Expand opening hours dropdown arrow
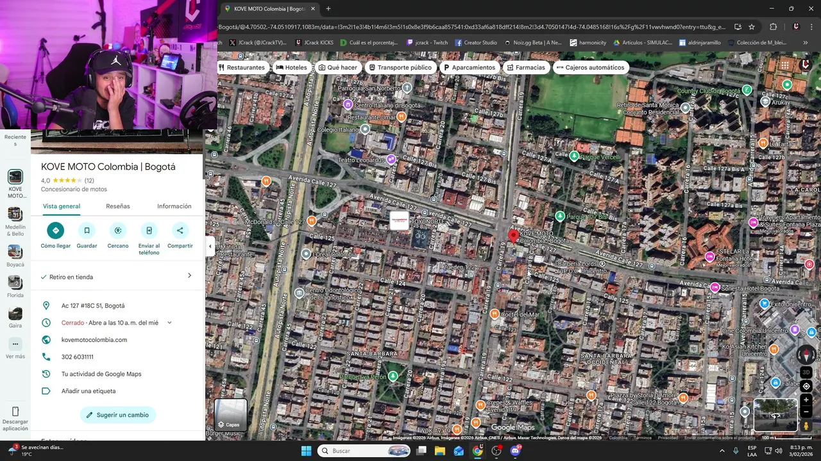821x461 pixels. coord(169,323)
